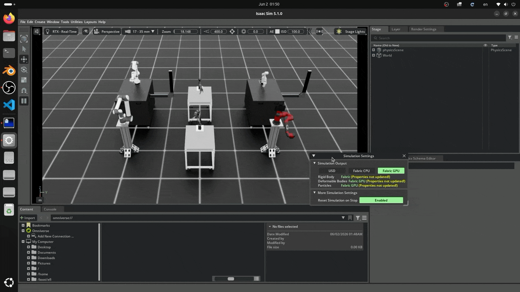Select the Fabric CPU output option
The image size is (520, 292).
pyautogui.click(x=361, y=171)
